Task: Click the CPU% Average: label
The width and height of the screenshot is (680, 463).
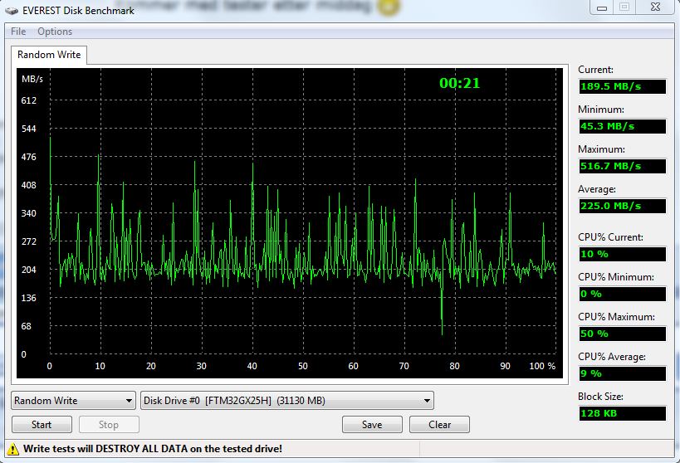Action: pyautogui.click(x=611, y=356)
